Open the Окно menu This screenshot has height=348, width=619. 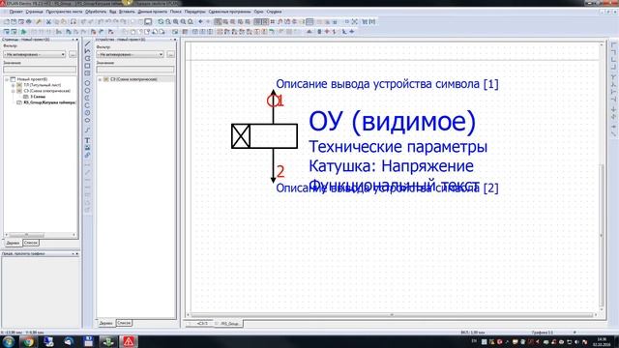pos(258,12)
